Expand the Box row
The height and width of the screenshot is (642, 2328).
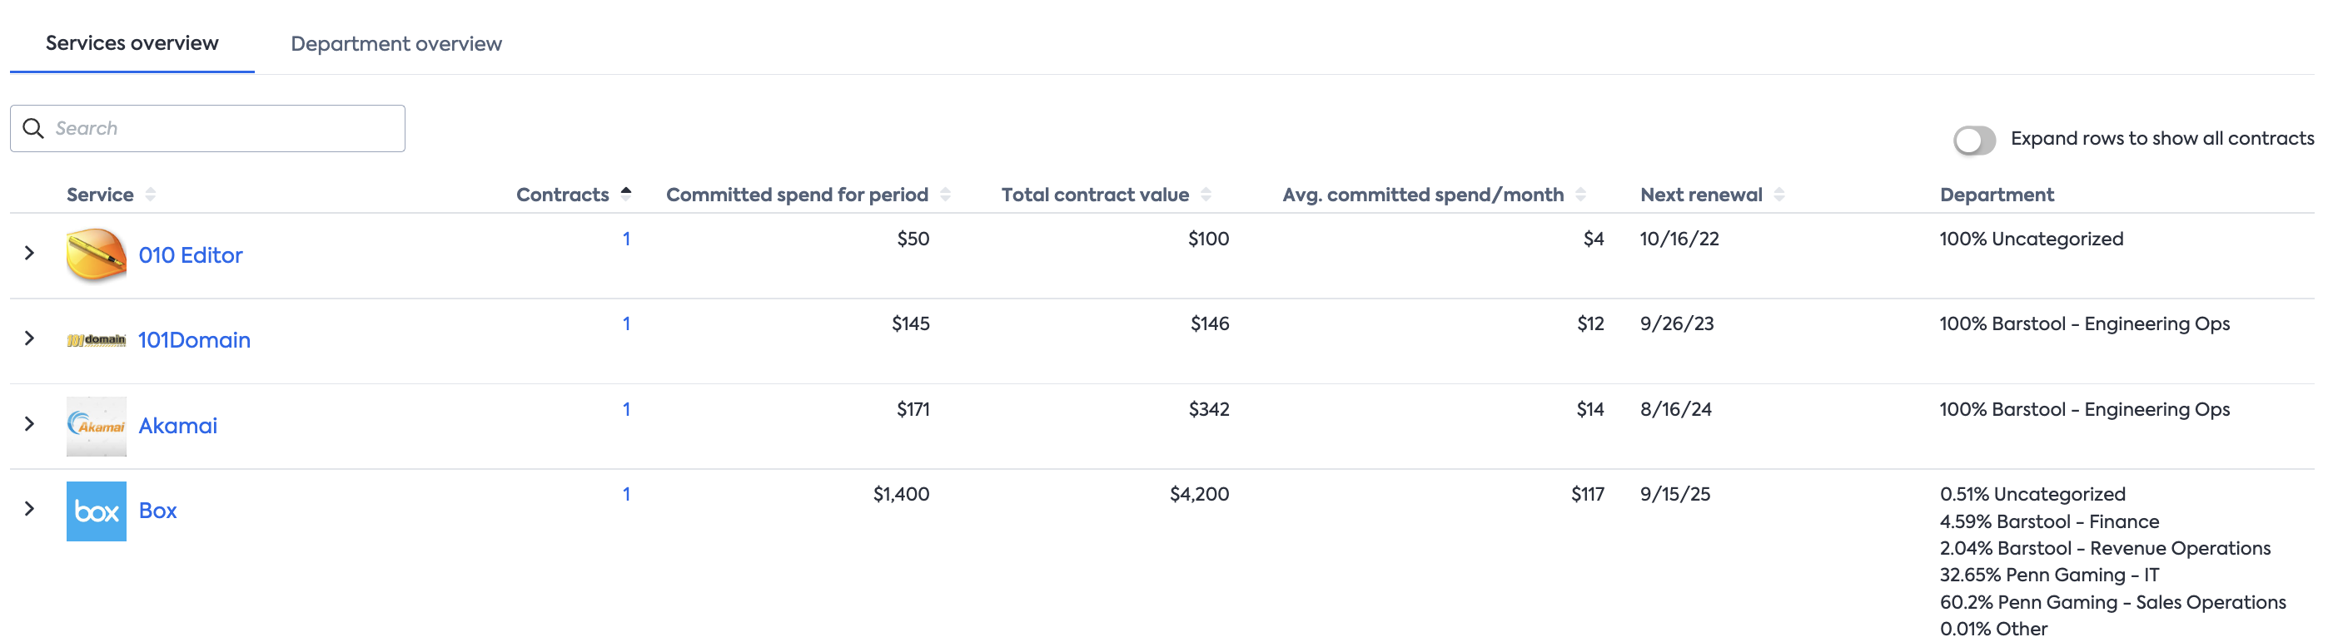[30, 508]
